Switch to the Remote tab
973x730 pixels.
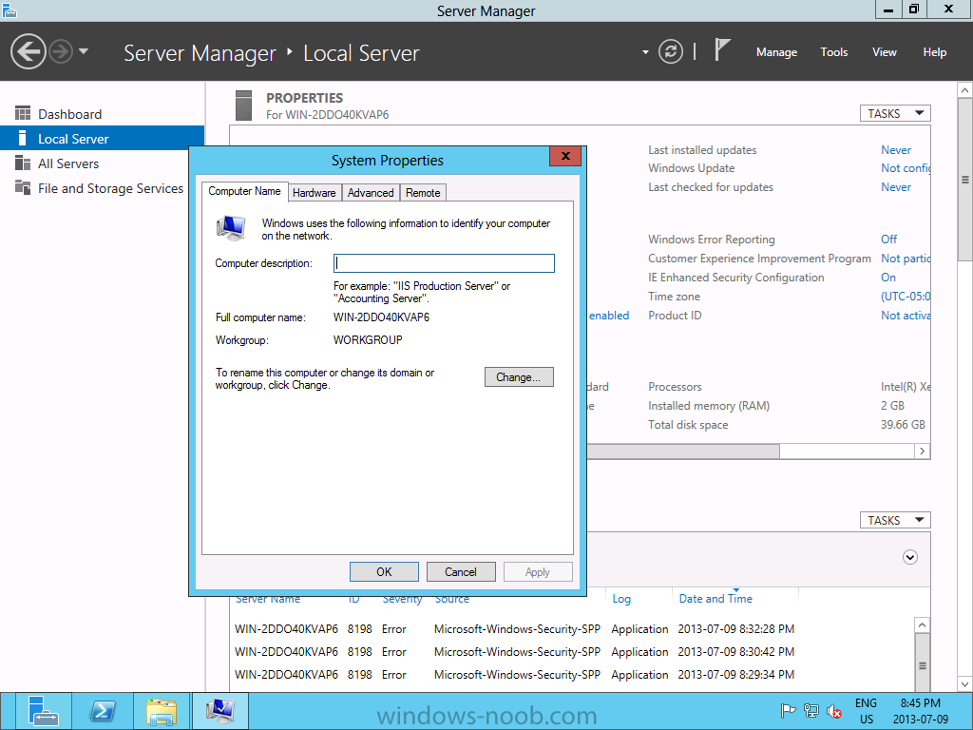423,193
